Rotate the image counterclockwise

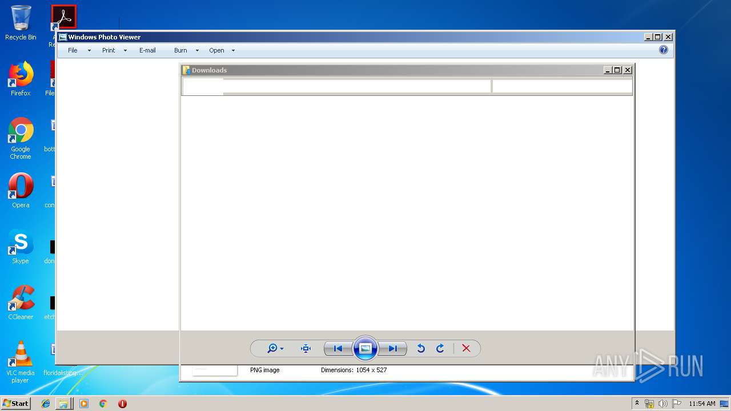pos(421,348)
